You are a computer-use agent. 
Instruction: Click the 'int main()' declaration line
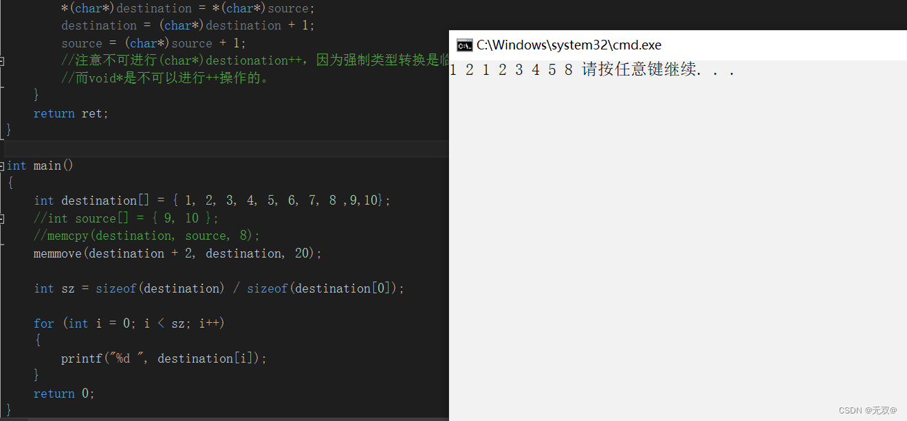pyautogui.click(x=40, y=166)
